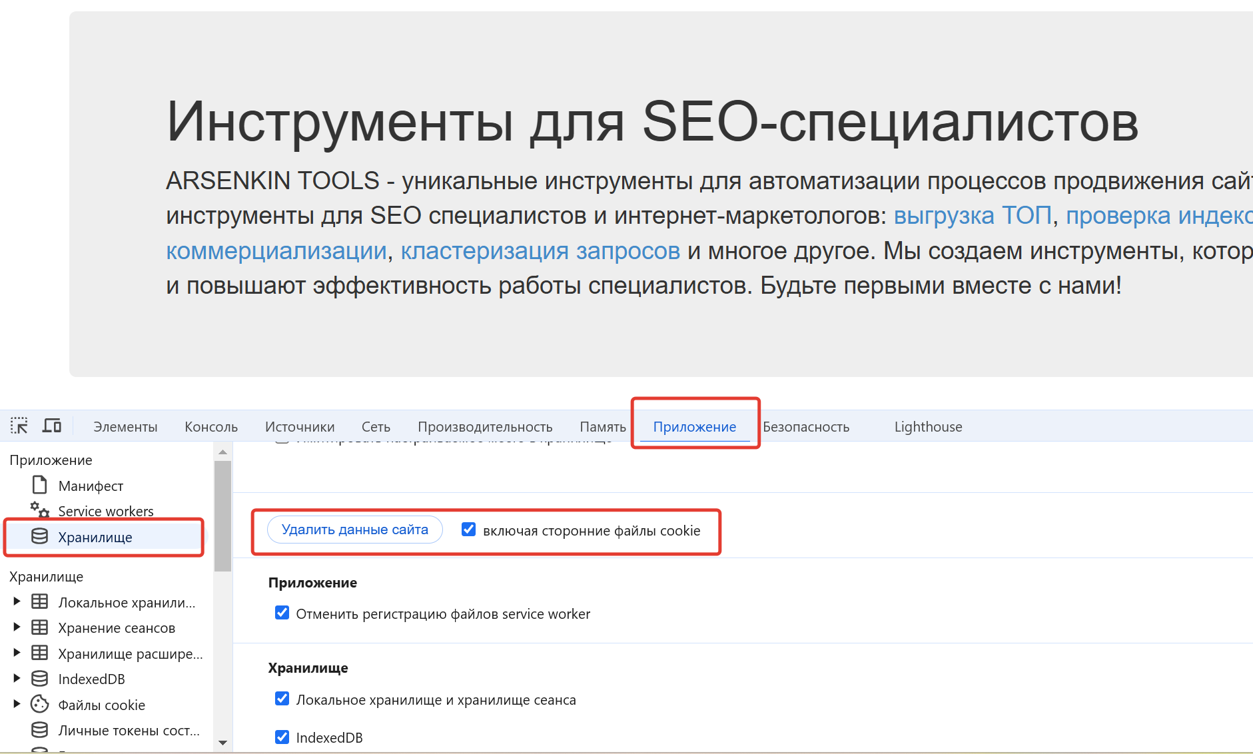Click Удалить данные сайта button
This screenshot has width=1253, height=754.
pos(355,530)
